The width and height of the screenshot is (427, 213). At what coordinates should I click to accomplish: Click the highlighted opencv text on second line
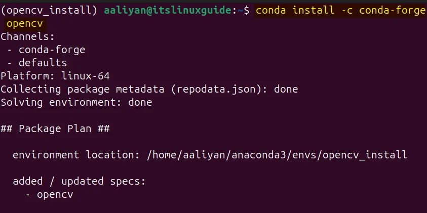25,24
